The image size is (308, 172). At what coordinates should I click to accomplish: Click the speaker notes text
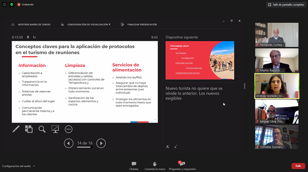tap(194, 93)
